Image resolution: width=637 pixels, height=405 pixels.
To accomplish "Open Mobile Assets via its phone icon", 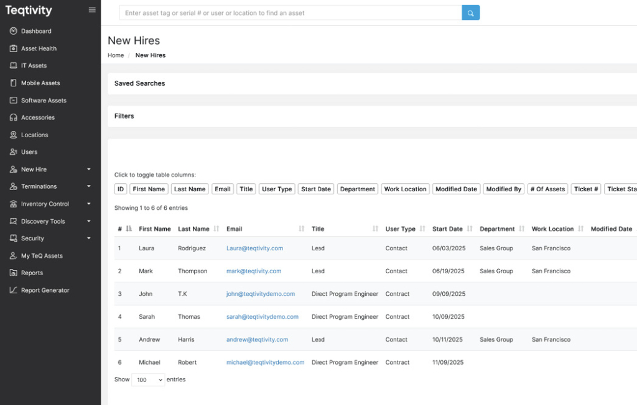I will [14, 83].
